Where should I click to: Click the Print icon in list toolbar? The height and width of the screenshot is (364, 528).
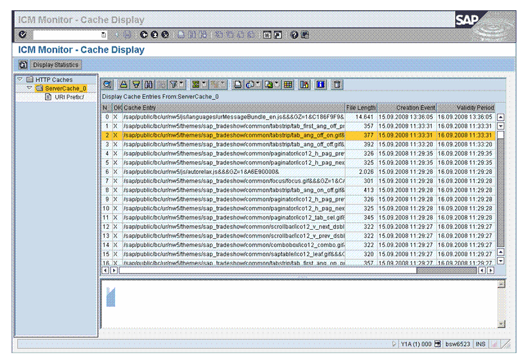pos(238,85)
